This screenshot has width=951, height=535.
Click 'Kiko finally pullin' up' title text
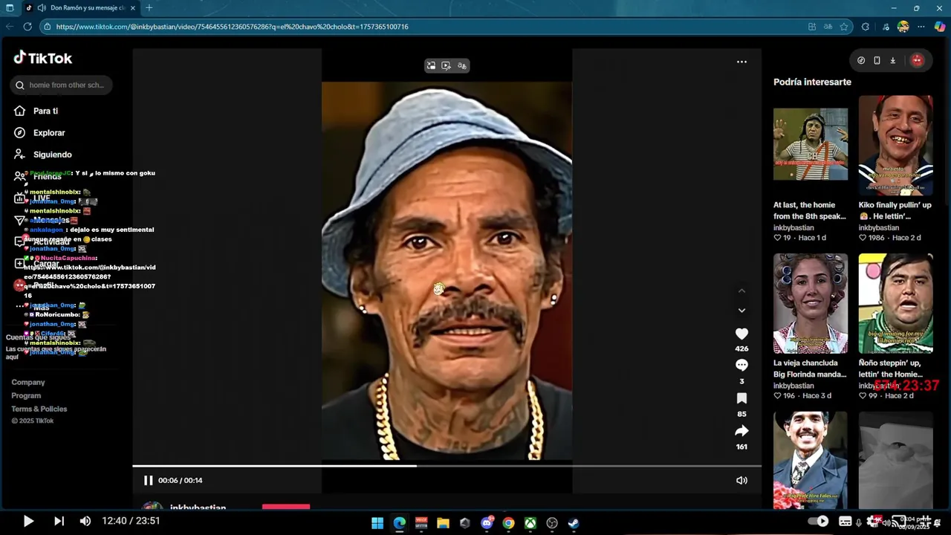(895, 210)
